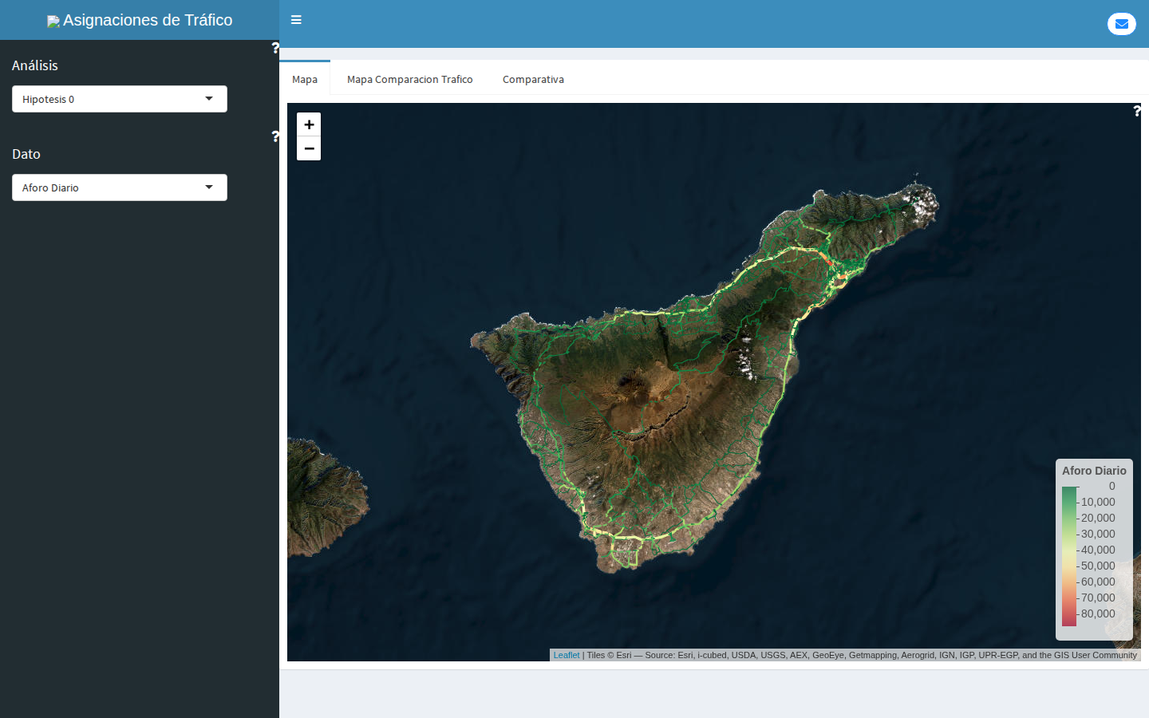Click the 40,000 legend value
This screenshot has width=1149, height=718.
[x=1098, y=550]
